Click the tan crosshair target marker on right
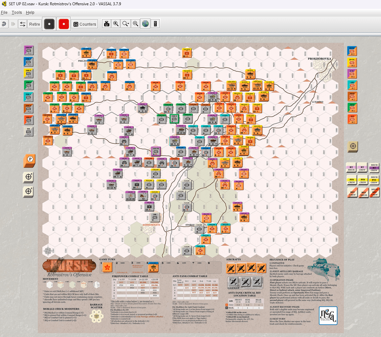Screen dimensions: 381x337 pos(353,146)
